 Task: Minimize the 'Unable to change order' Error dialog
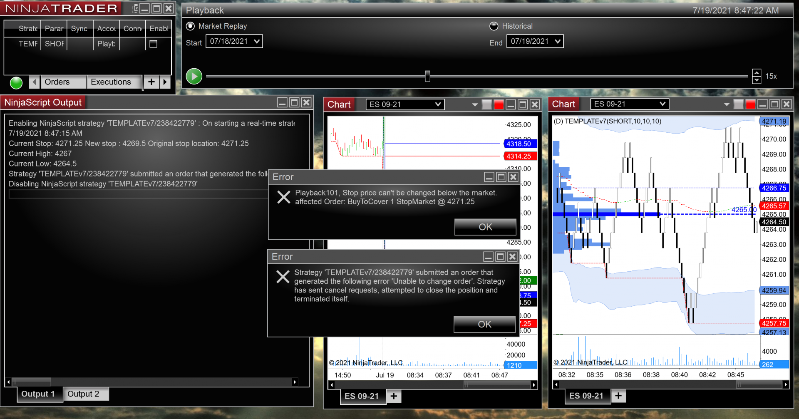(x=489, y=257)
